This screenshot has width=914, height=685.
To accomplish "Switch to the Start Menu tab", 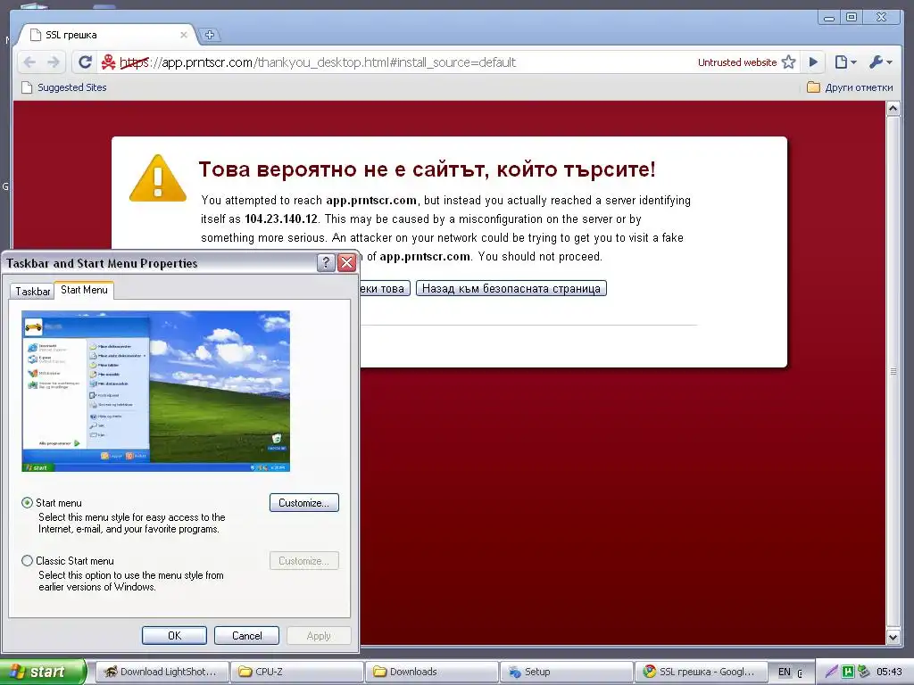I will [84, 290].
